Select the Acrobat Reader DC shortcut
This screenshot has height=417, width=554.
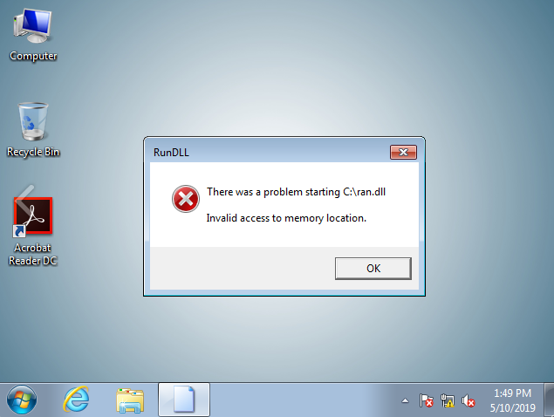click(33, 229)
